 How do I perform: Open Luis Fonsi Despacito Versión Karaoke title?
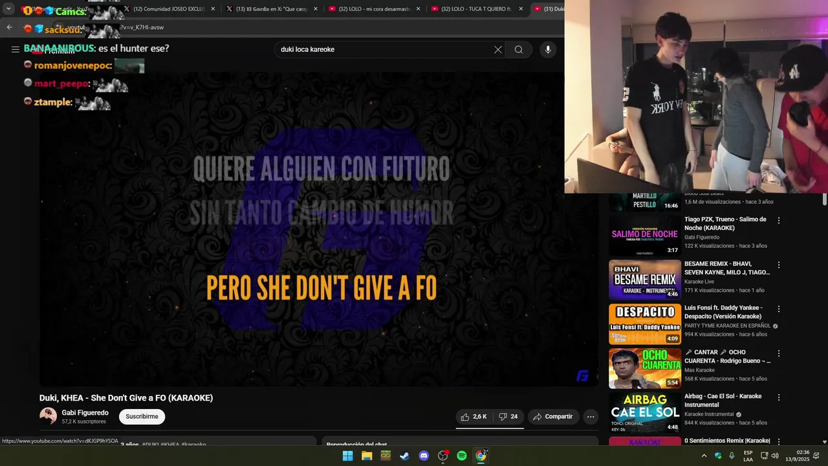724,312
